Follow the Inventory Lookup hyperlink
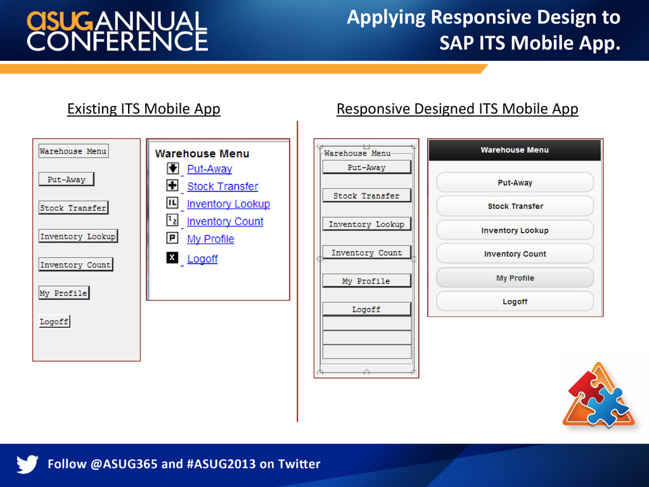 pyautogui.click(x=228, y=204)
